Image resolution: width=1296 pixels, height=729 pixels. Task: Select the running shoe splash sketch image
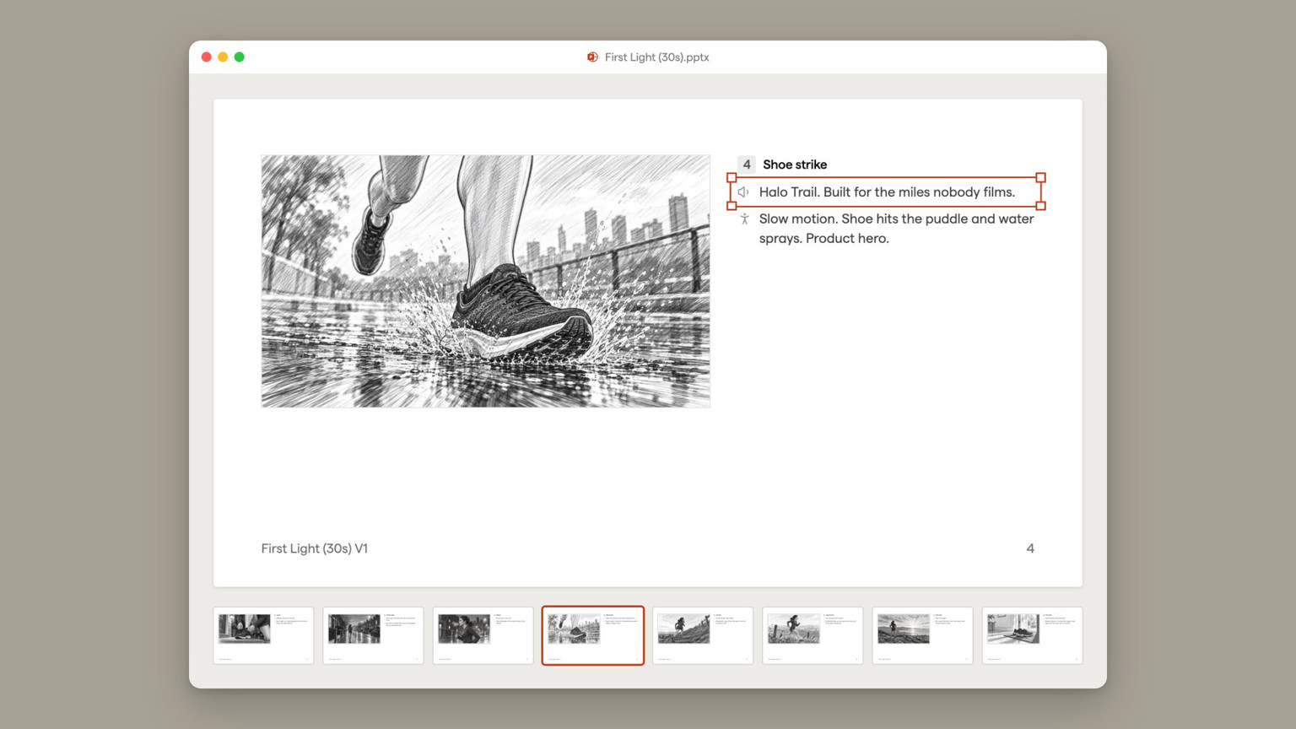pyautogui.click(x=486, y=281)
